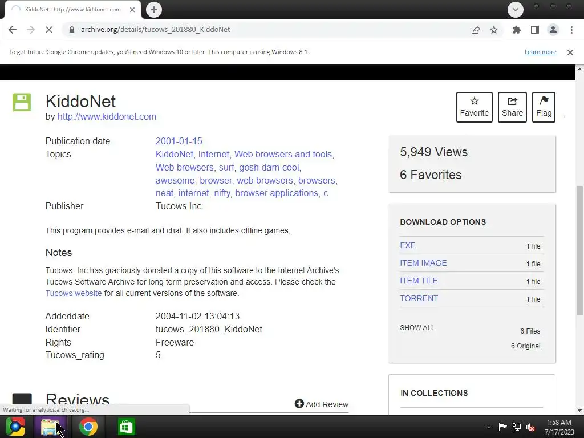Click the Tucows Inc. publisher text
Screen dimensions: 584x438
point(180,206)
